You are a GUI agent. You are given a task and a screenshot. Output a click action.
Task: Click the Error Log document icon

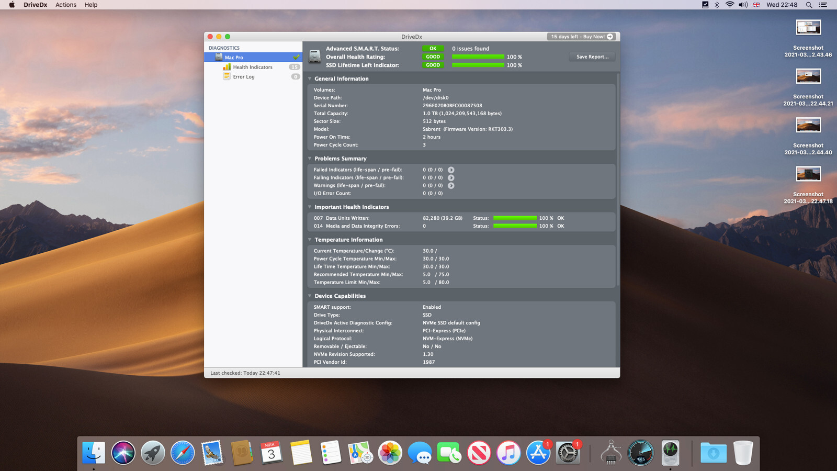227,76
